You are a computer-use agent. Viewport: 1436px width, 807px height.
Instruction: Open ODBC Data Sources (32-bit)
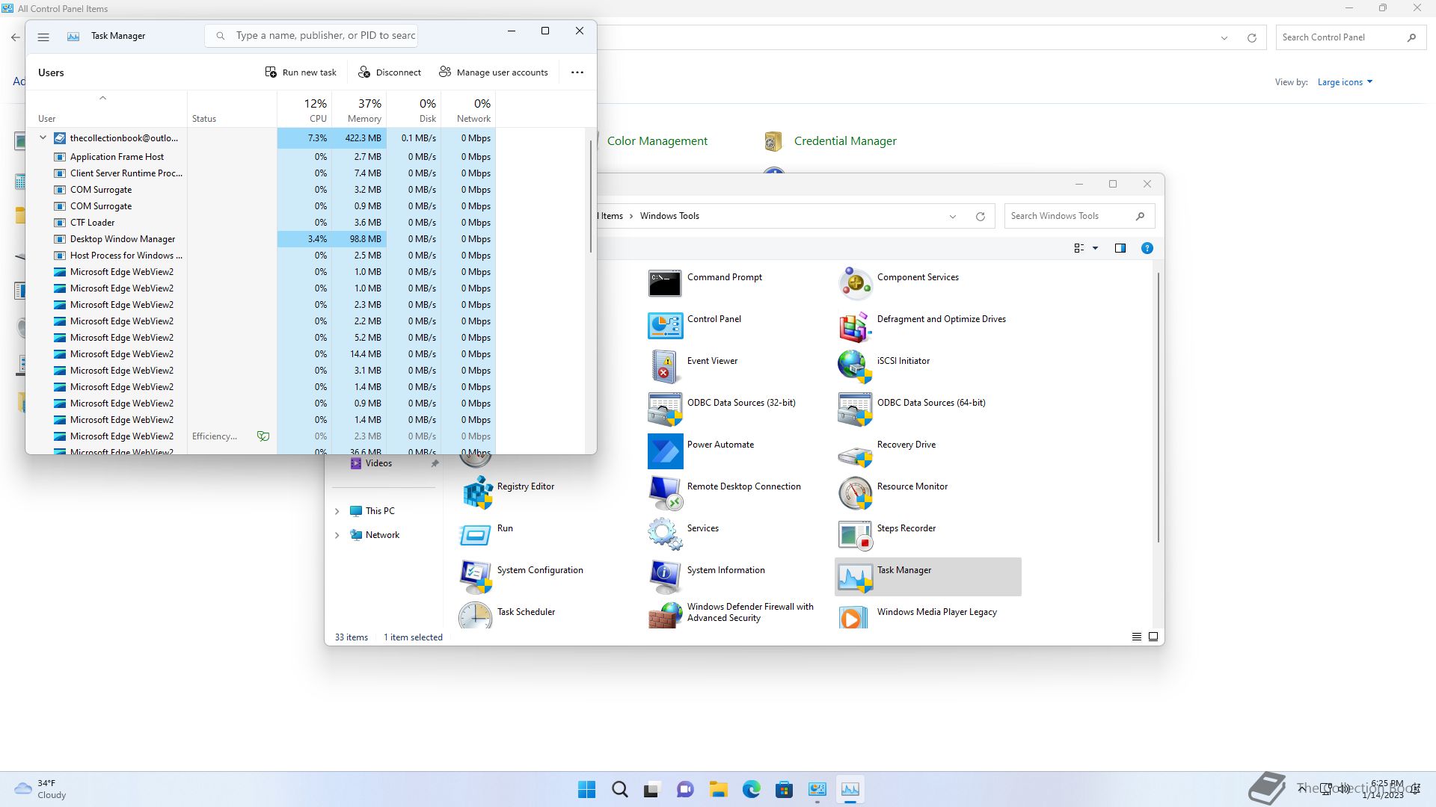tap(665, 409)
